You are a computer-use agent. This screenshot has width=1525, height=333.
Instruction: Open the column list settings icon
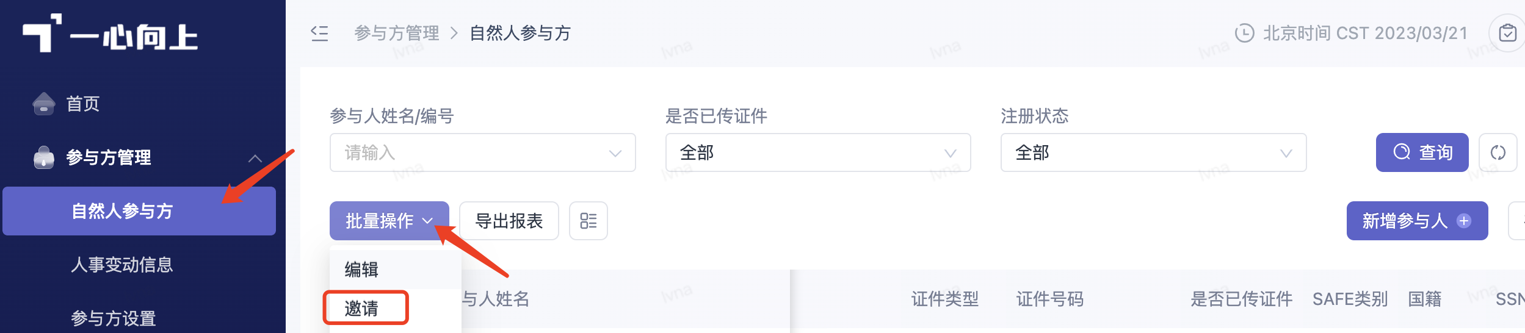pyautogui.click(x=589, y=221)
